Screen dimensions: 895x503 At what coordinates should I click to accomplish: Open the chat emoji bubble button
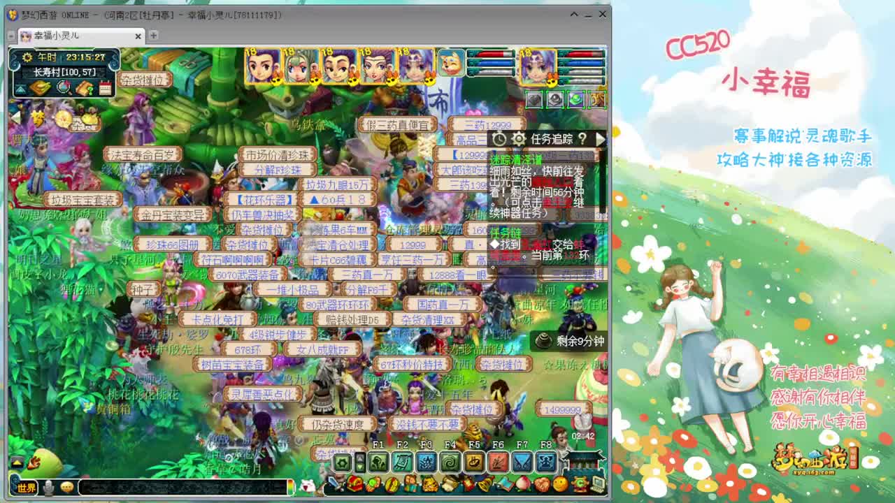point(68,487)
